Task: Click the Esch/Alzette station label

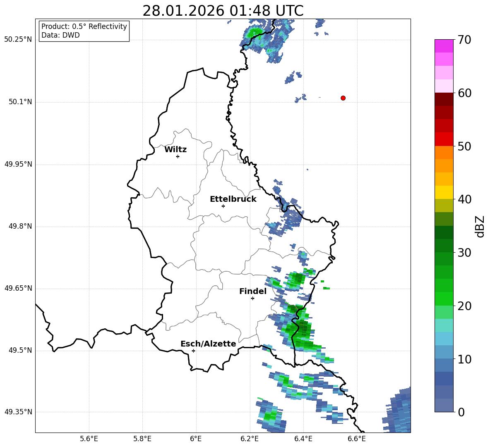Action: coord(208,344)
